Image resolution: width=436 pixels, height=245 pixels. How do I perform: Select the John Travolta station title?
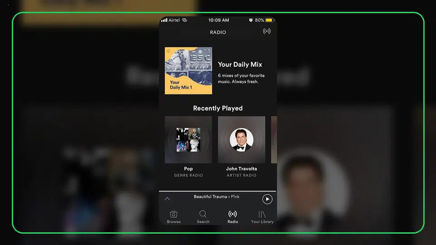tap(241, 169)
